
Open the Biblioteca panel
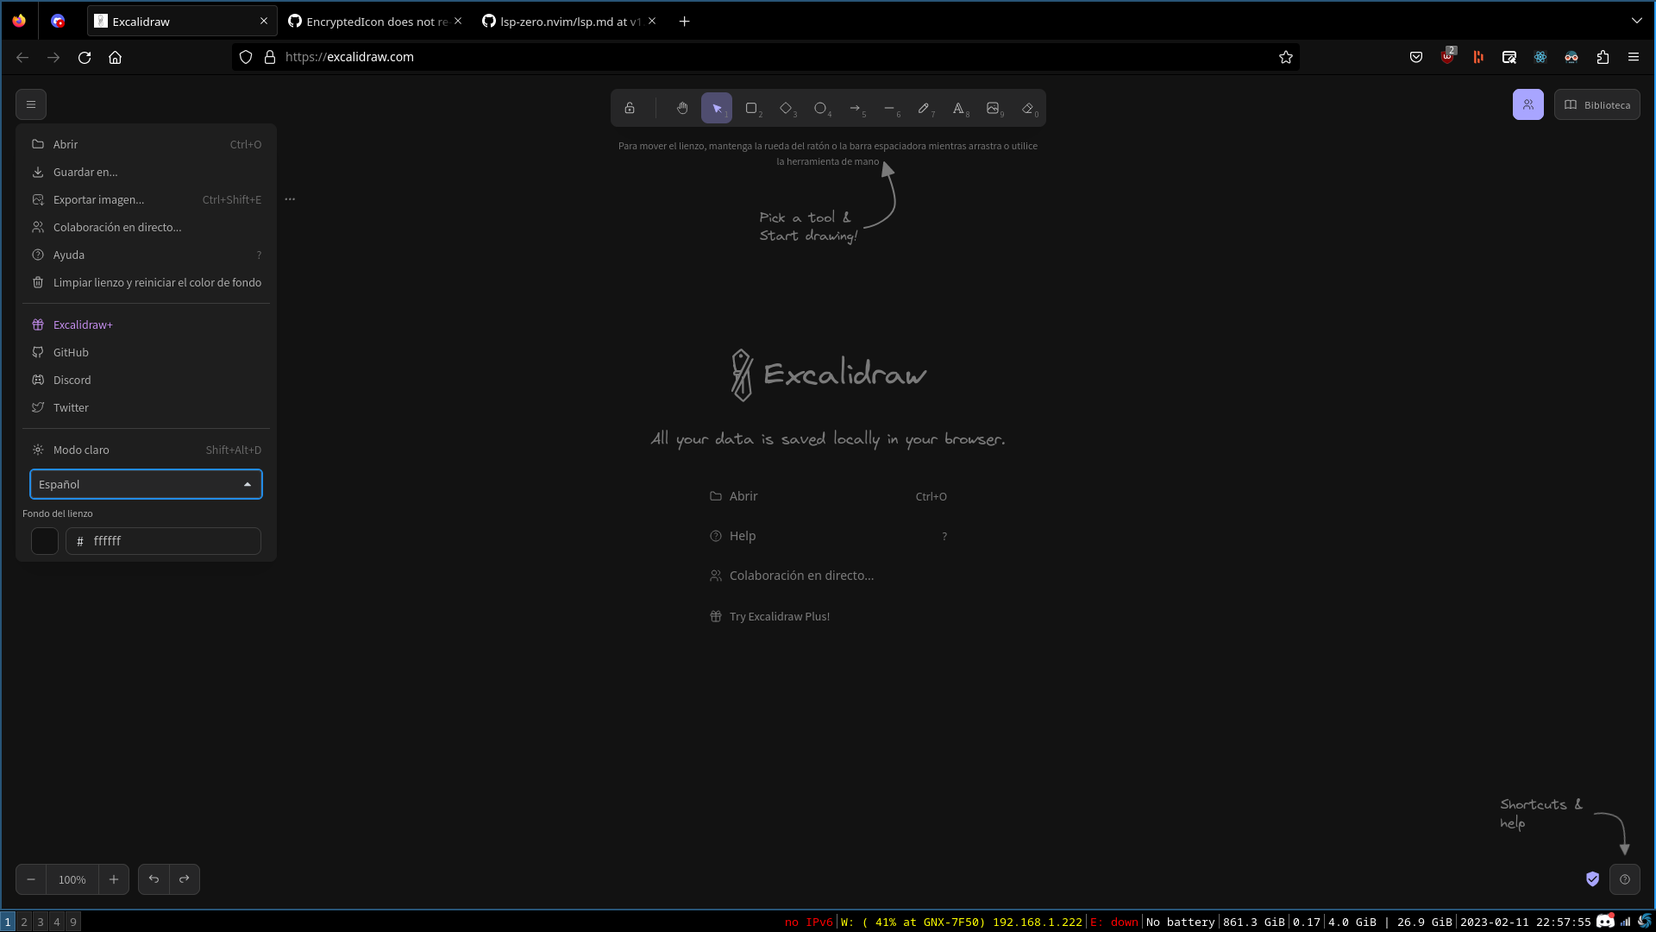1597,104
